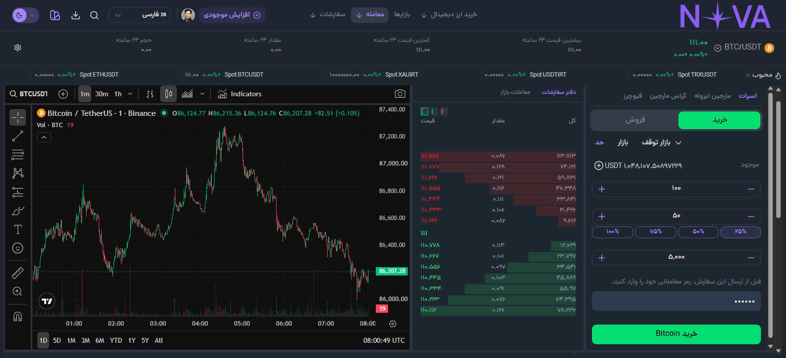Viewport: 786px width, 358px height.
Task: Open the Indicators button on chart
Action: (240, 94)
